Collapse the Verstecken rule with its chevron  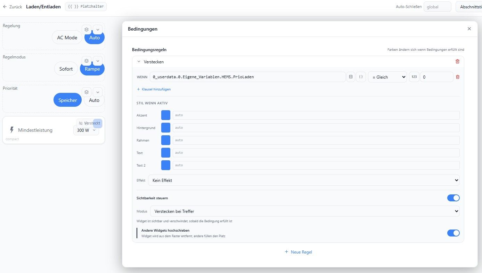[139, 62]
